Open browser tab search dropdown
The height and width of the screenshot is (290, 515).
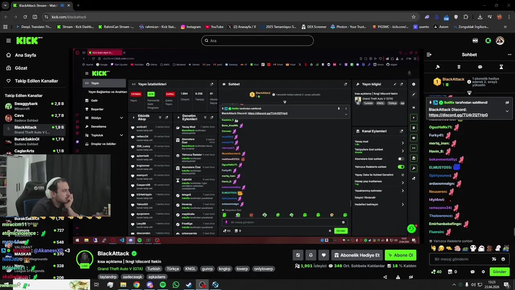pyautogui.click(x=5, y=6)
